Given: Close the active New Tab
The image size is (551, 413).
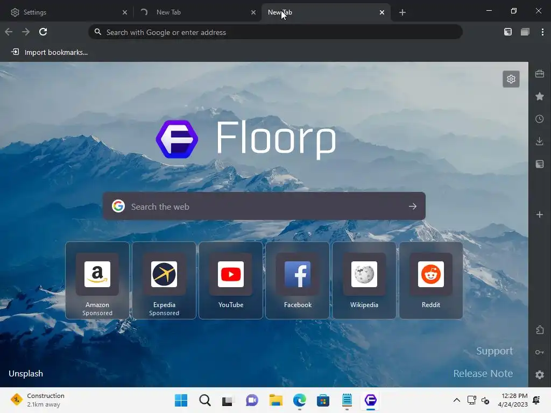Looking at the screenshot, I should point(382,12).
